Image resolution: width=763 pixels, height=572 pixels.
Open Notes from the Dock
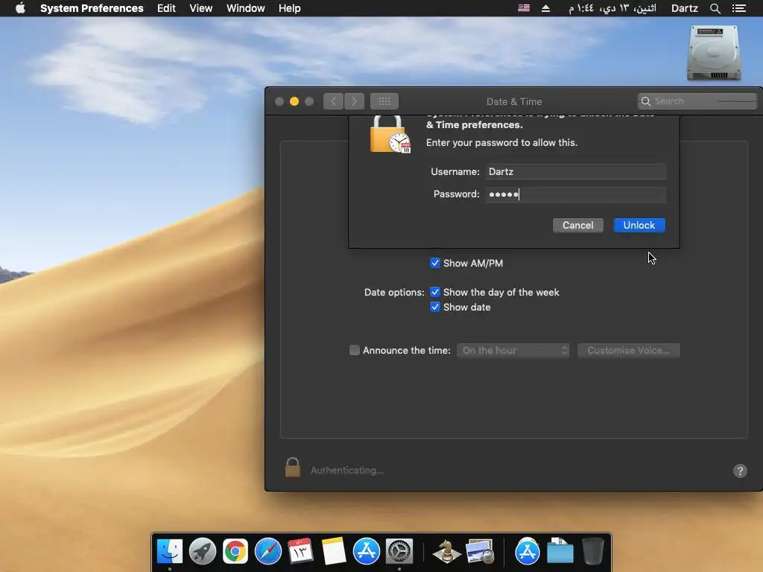(x=333, y=551)
